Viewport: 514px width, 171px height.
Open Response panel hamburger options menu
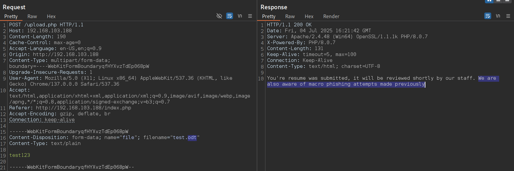tap(508, 16)
